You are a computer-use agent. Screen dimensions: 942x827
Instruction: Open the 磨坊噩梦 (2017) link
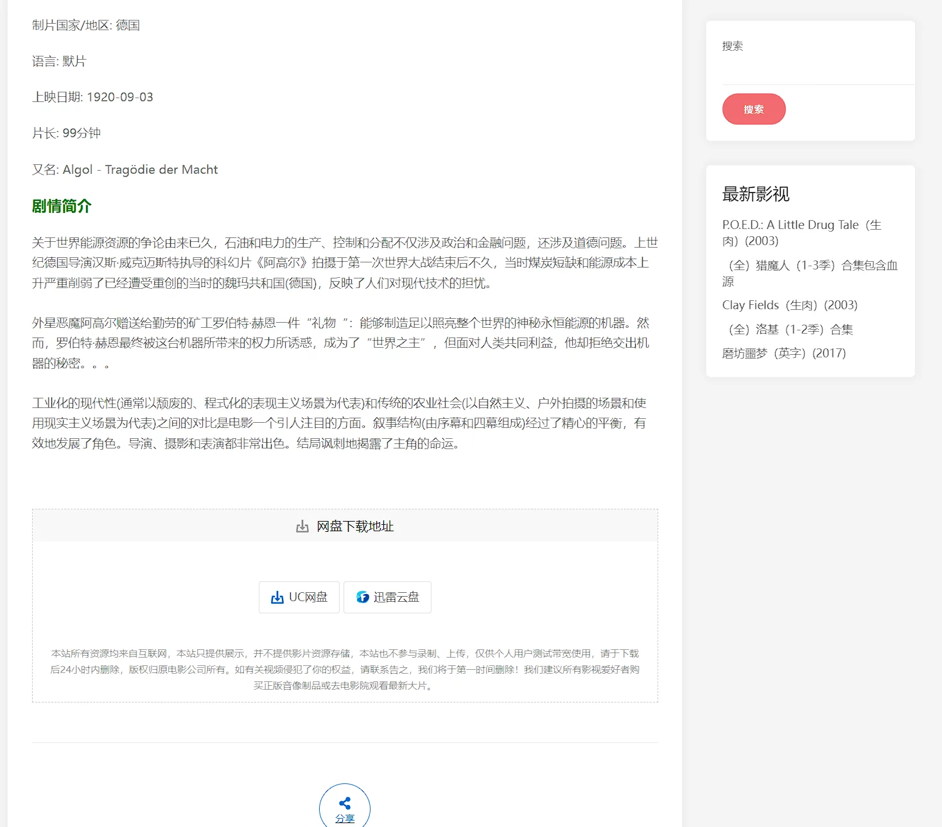[784, 353]
